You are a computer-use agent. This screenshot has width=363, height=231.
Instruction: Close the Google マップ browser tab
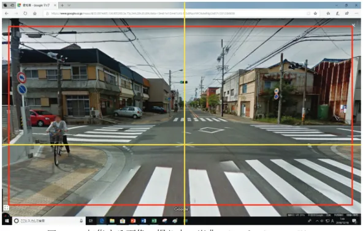pos(55,5)
